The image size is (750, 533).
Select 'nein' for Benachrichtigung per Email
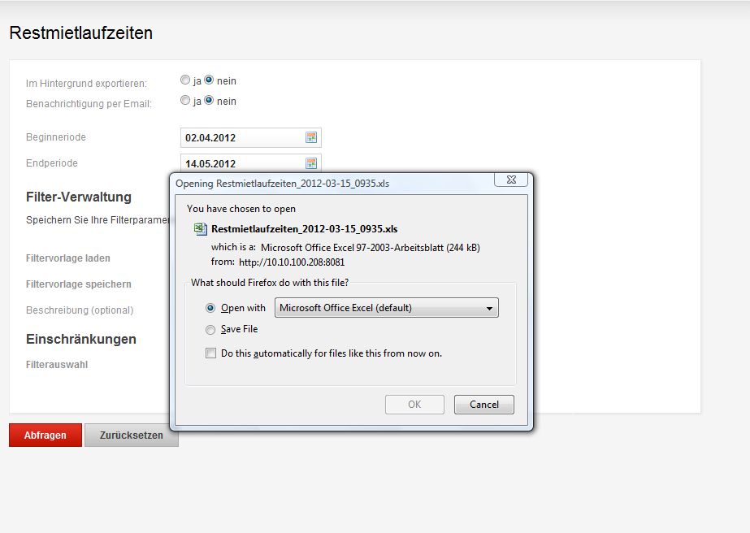pos(209,100)
